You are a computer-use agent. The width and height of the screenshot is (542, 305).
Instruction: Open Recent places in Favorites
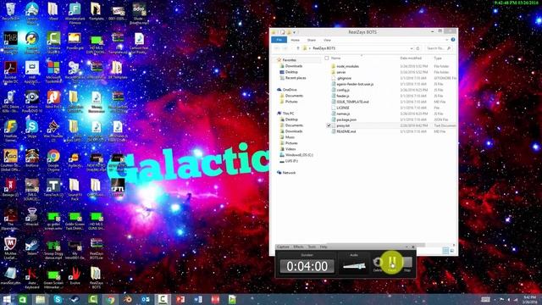pyautogui.click(x=296, y=78)
